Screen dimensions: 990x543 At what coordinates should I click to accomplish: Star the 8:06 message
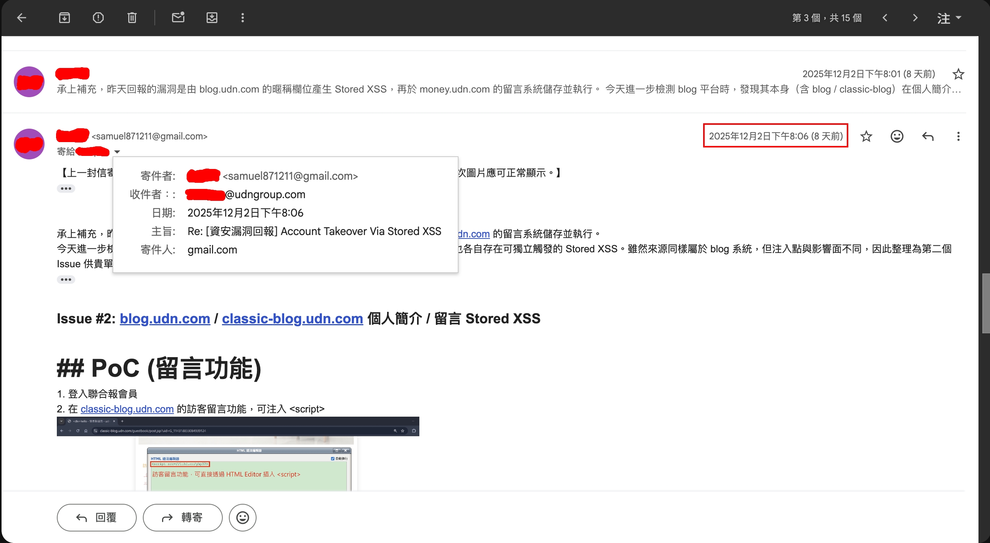tap(866, 136)
